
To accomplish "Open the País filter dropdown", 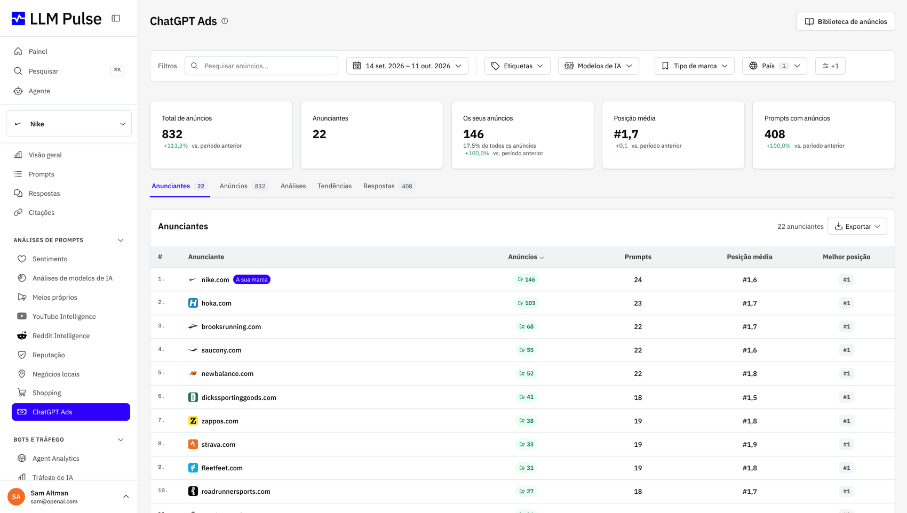I will click(x=775, y=66).
